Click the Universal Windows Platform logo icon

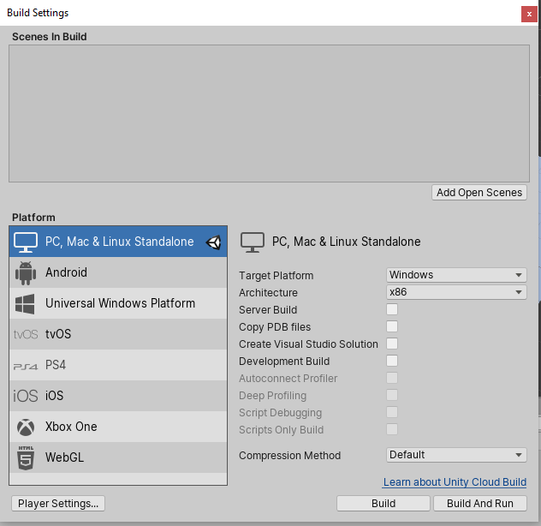click(x=26, y=303)
